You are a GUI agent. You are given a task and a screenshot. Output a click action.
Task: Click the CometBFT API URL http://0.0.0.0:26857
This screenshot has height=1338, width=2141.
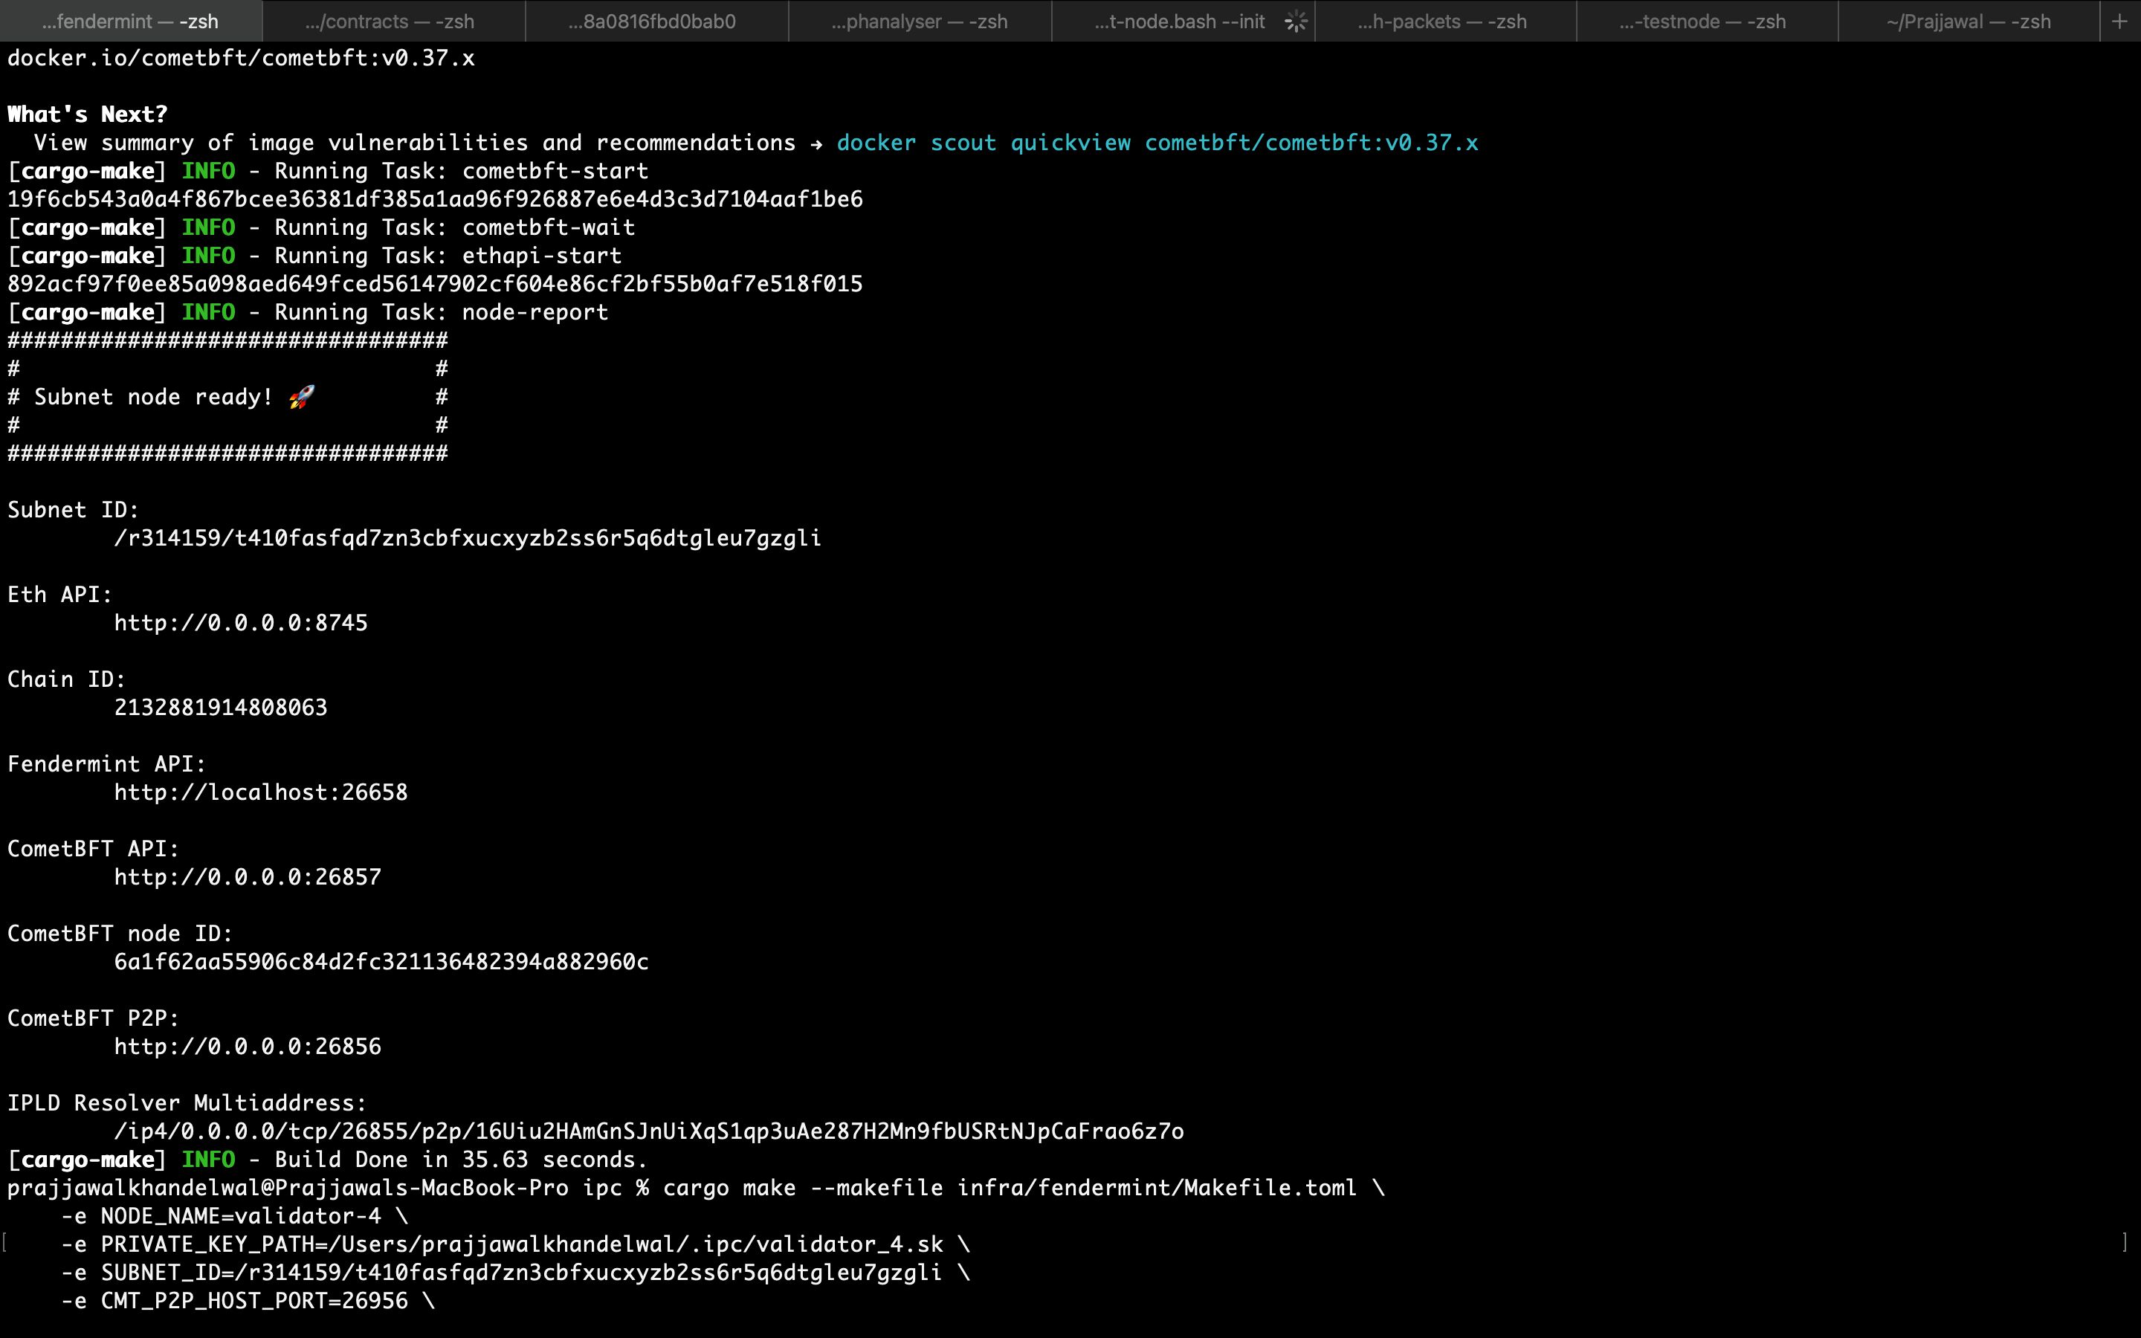coord(248,877)
